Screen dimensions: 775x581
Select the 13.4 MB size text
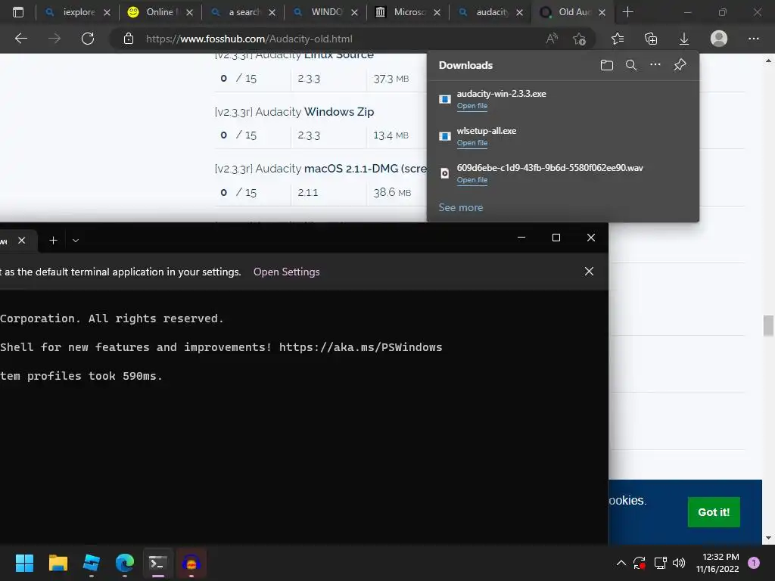(391, 135)
